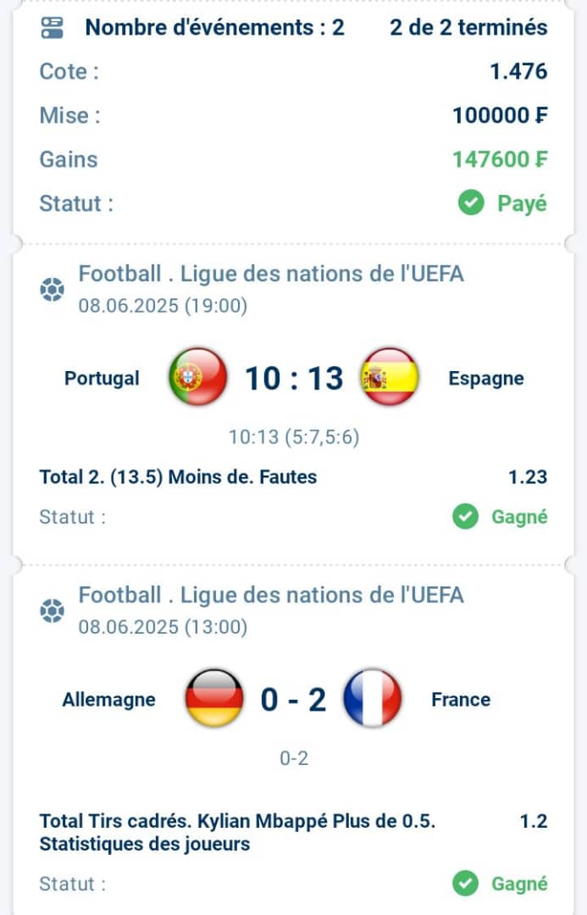Tap football icon beside Allemagne match league
This screenshot has height=915, width=587.
52,610
